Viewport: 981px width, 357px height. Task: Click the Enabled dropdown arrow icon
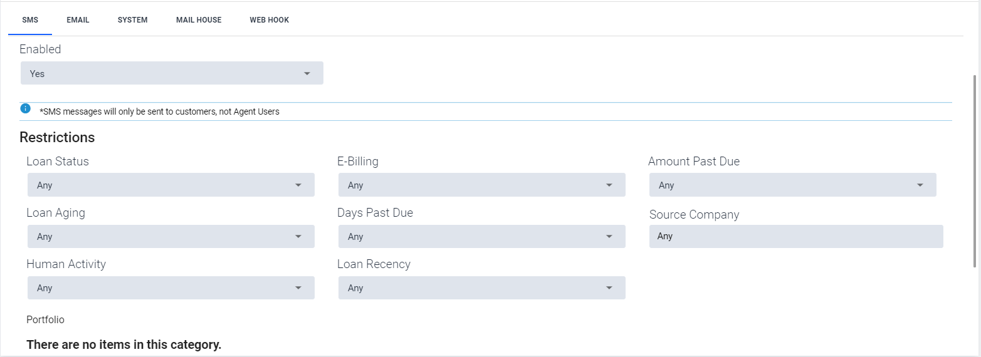point(307,74)
